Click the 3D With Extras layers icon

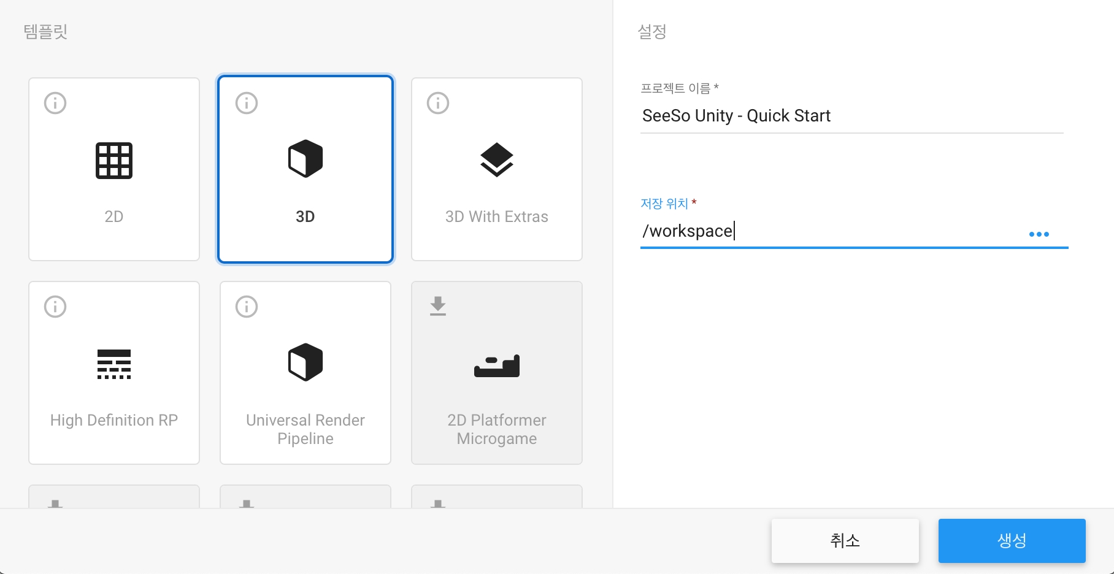pos(497,159)
